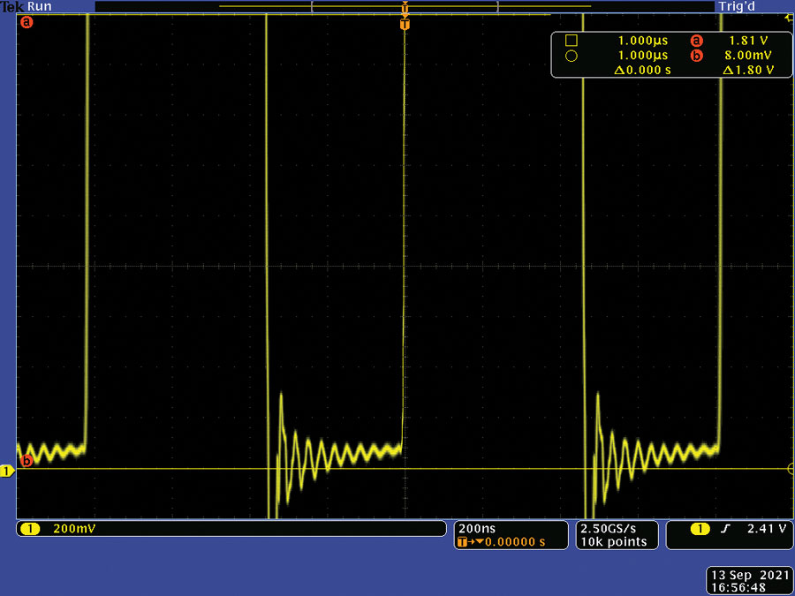Click the '13 Sep 2021' date display
Image resolution: width=795 pixels, height=596 pixels.
coord(749,575)
